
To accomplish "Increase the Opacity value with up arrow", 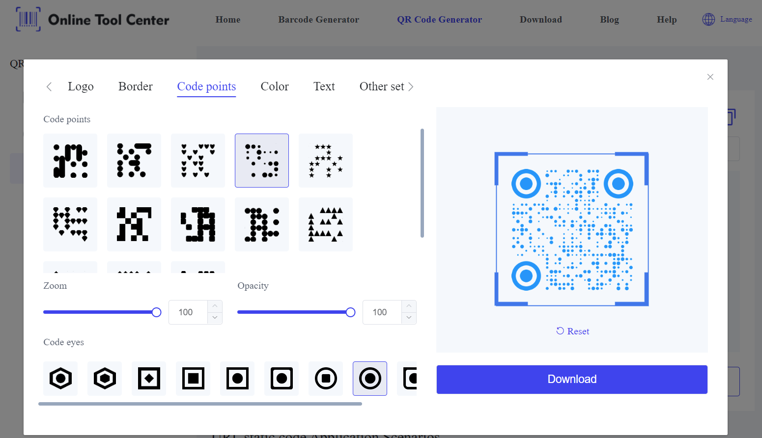I will [x=409, y=306].
